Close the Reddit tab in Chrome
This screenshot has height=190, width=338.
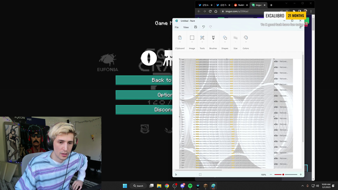(247, 5)
